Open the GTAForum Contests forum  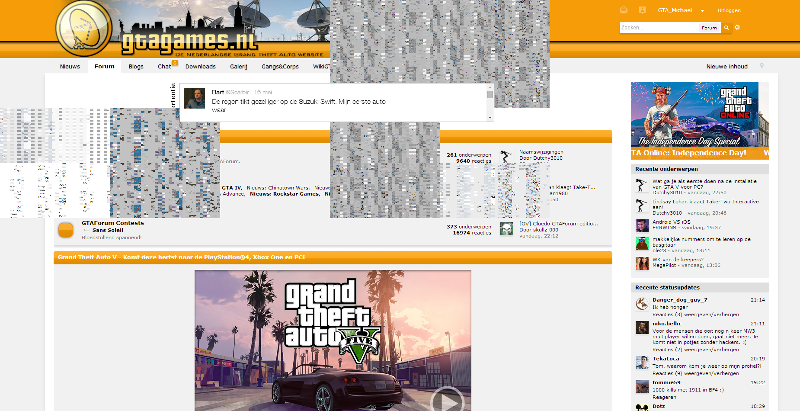(x=112, y=223)
